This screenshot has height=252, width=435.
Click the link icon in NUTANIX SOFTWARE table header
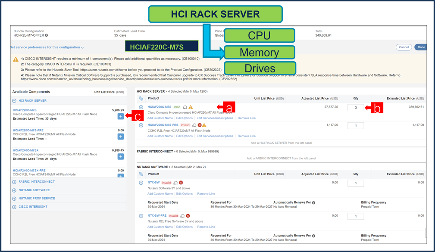click(141, 174)
